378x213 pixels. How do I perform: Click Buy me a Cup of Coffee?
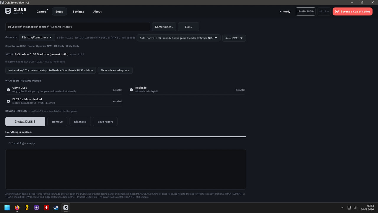[353, 12]
